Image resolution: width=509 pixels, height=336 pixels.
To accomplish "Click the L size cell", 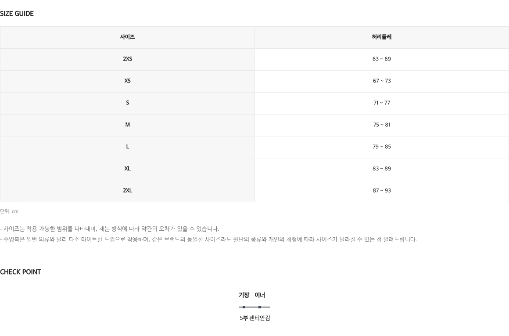I will click(x=127, y=147).
